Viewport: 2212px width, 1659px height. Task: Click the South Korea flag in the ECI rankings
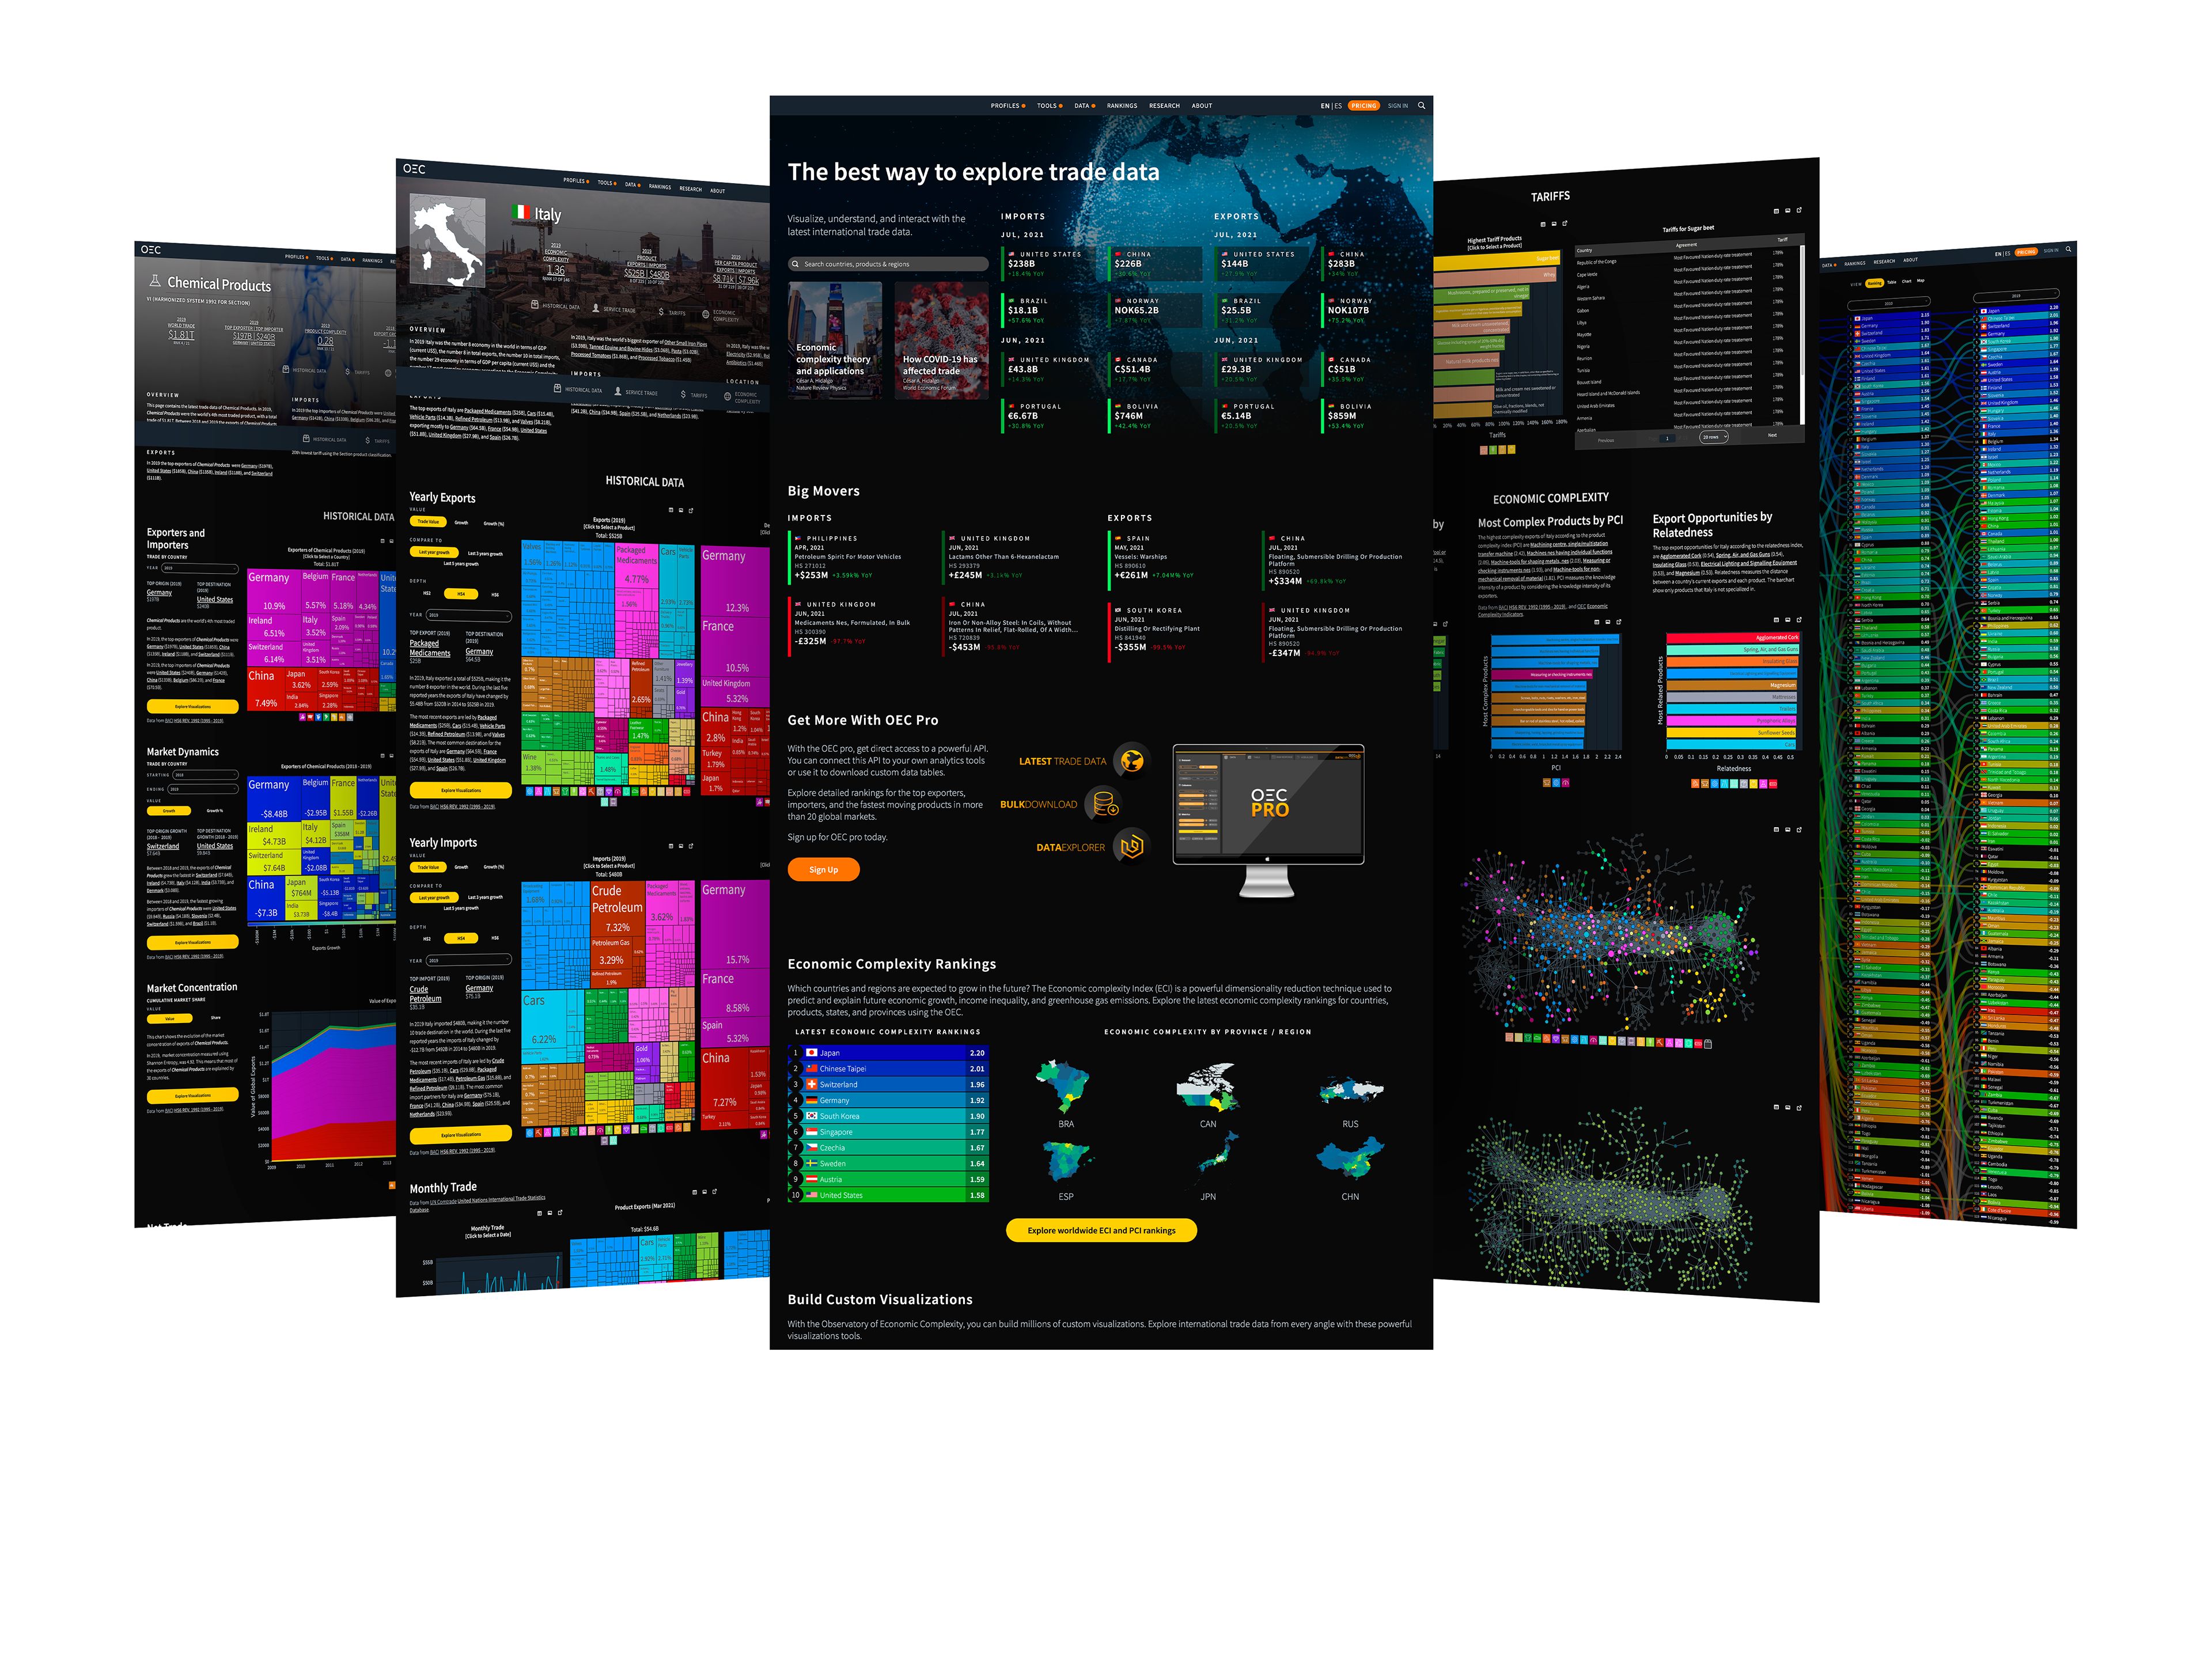pos(812,1116)
